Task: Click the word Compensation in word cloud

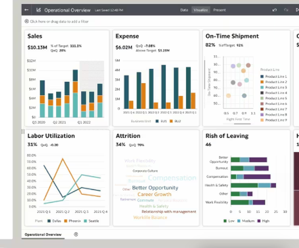Action: (x=172, y=178)
